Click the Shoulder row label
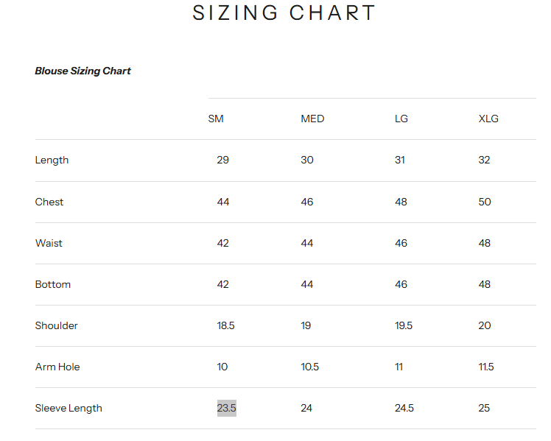Image resolution: width=551 pixels, height=441 pixels. tap(56, 325)
